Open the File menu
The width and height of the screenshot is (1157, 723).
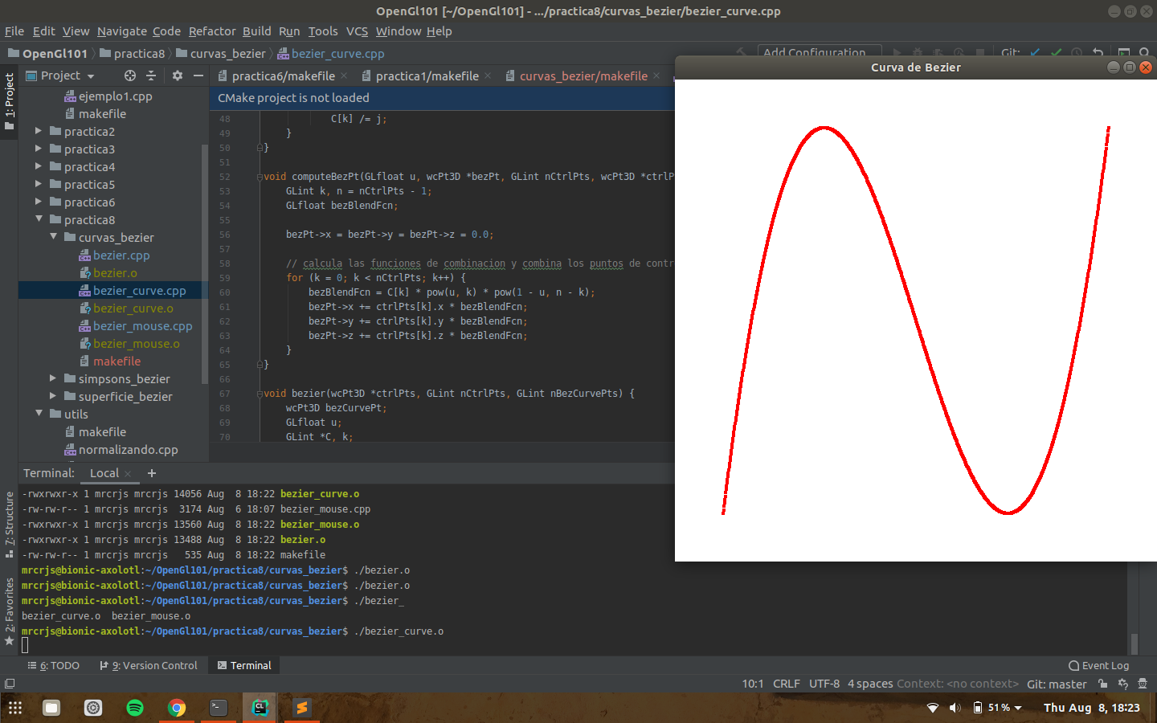click(x=14, y=31)
